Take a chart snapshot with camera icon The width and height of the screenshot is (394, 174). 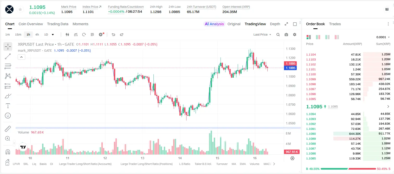pyautogui.click(x=286, y=35)
